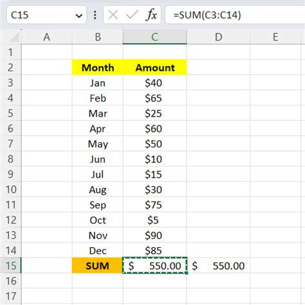
Task: Select the $40 amount cell
Action: (x=154, y=82)
